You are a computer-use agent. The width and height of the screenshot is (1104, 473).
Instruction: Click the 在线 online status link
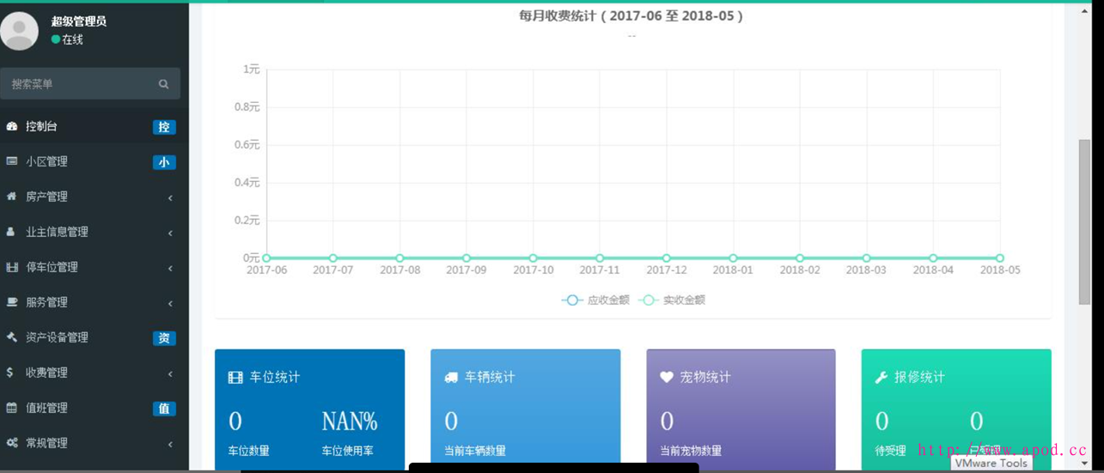click(67, 39)
